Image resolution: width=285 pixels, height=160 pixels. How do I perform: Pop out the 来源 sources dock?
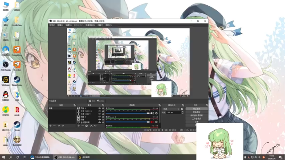[103, 105]
